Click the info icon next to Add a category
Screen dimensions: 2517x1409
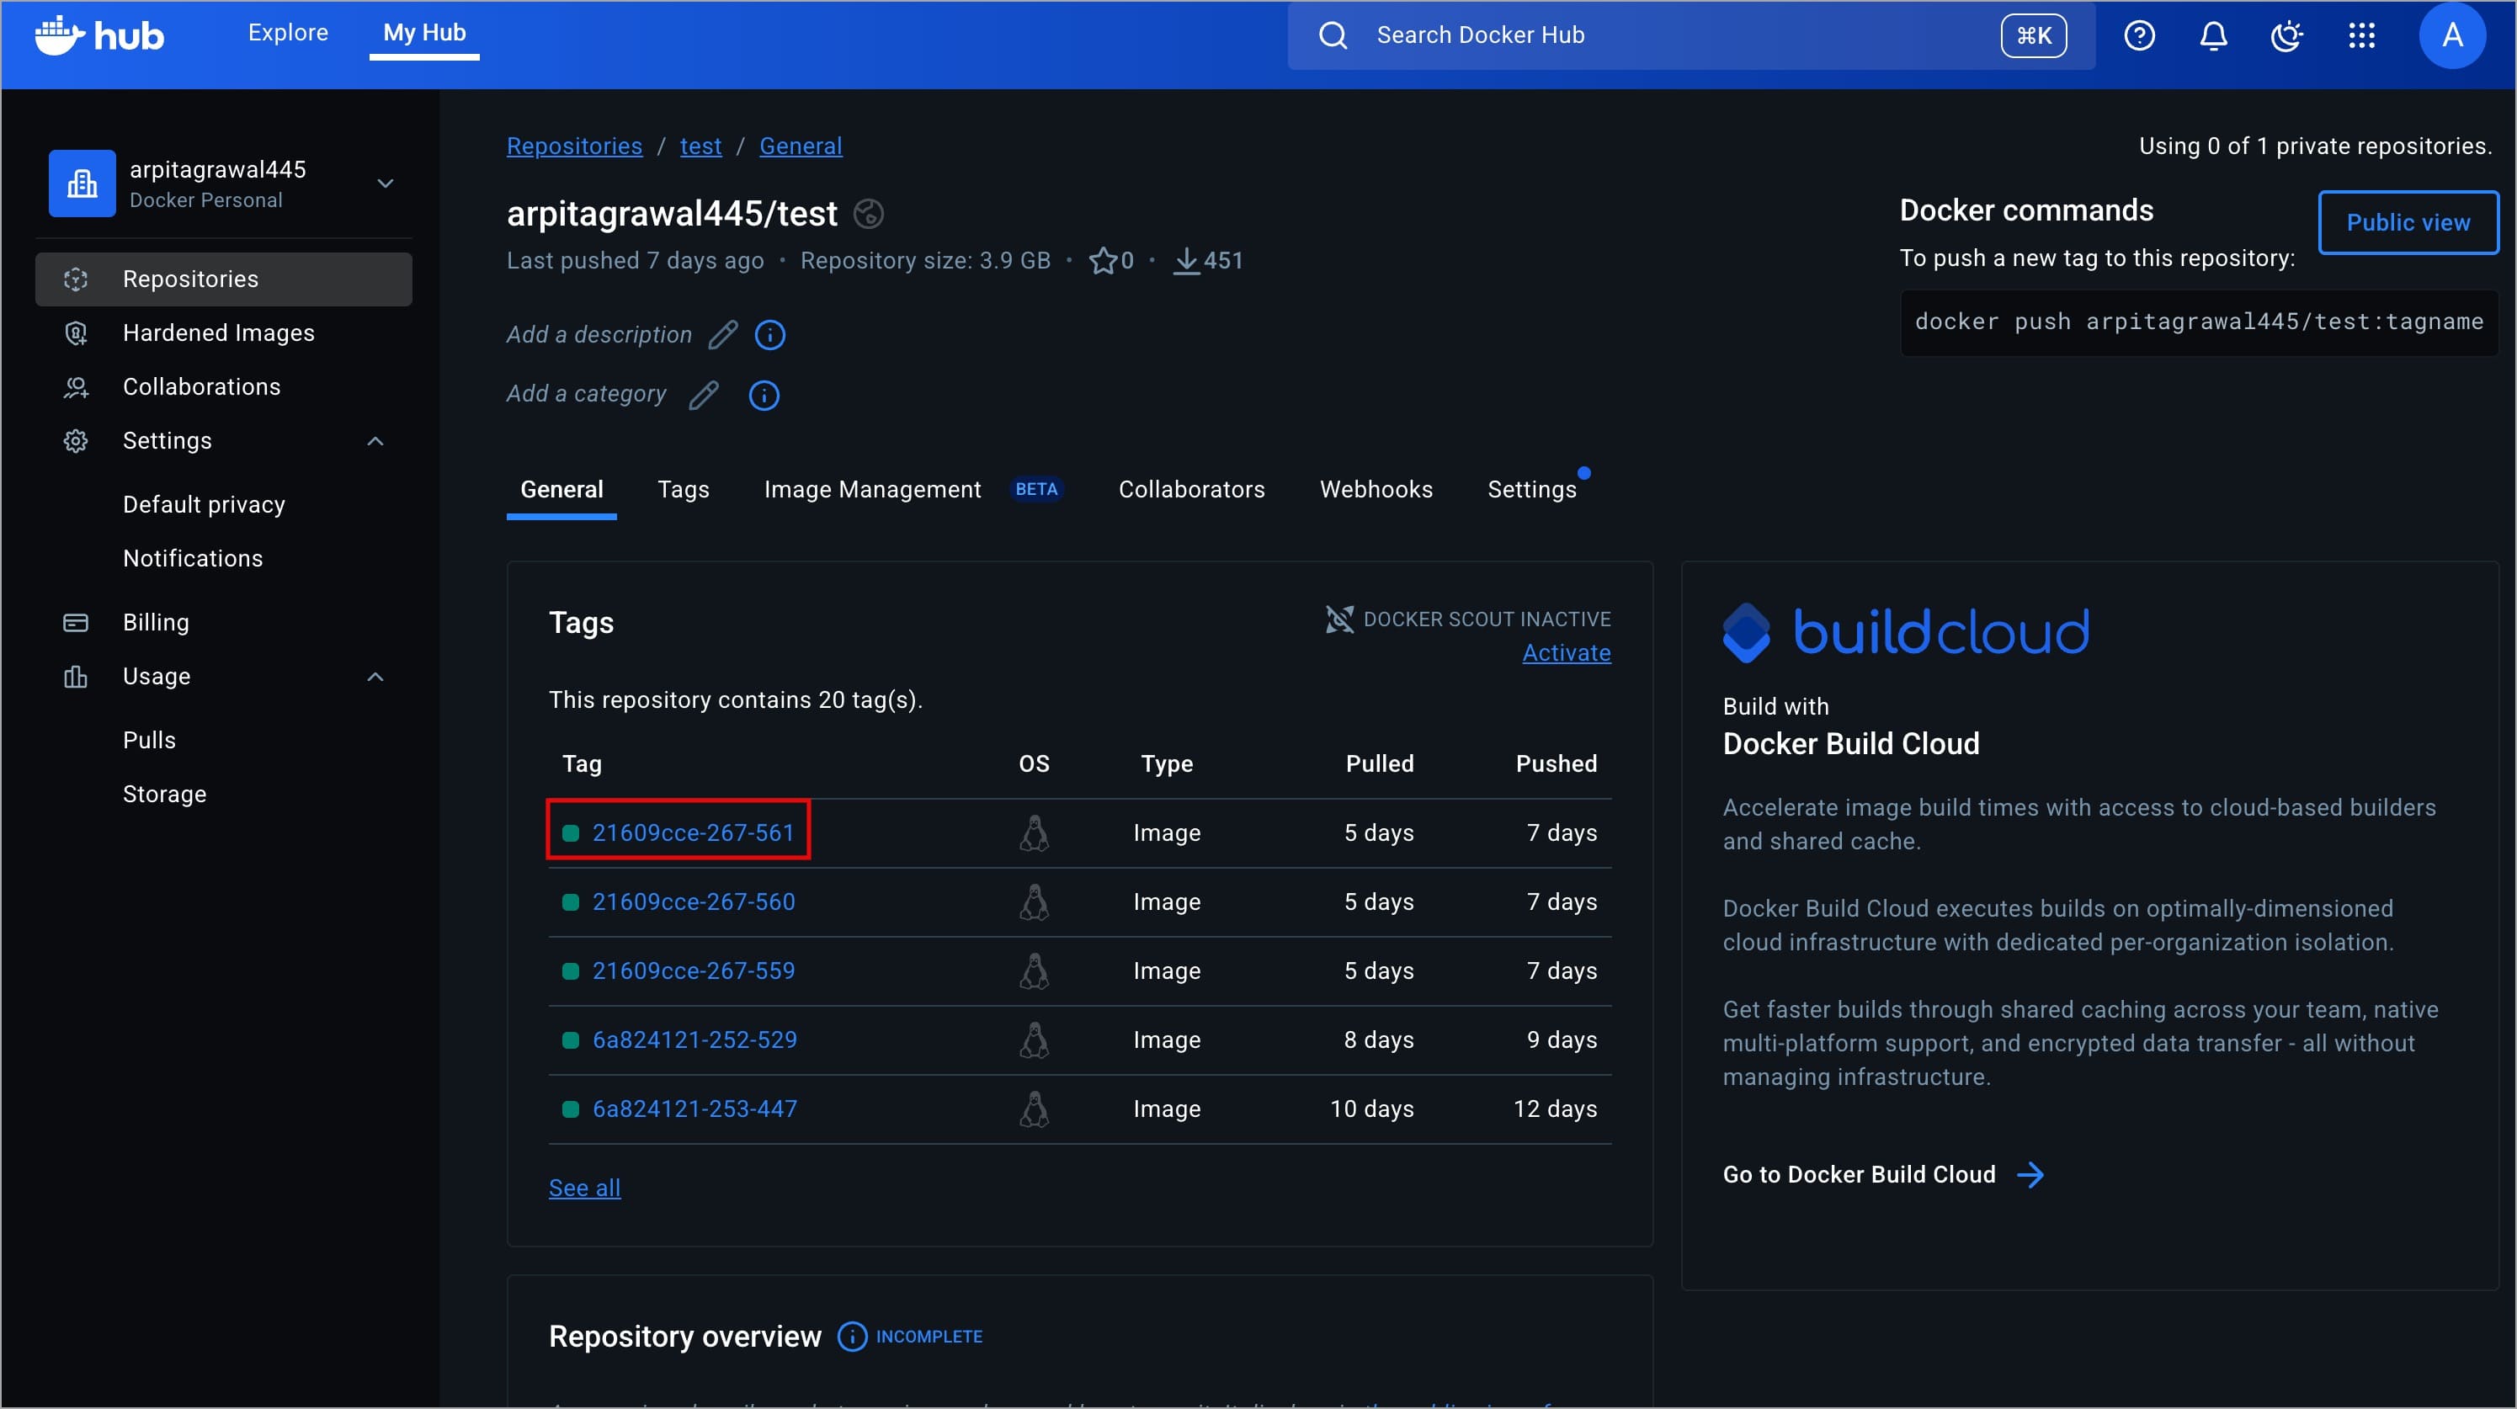764,396
